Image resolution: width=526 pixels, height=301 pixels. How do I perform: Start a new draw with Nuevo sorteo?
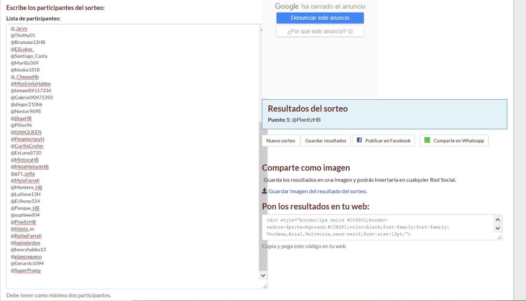[281, 141]
